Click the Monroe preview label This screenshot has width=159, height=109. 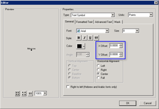point(31,49)
